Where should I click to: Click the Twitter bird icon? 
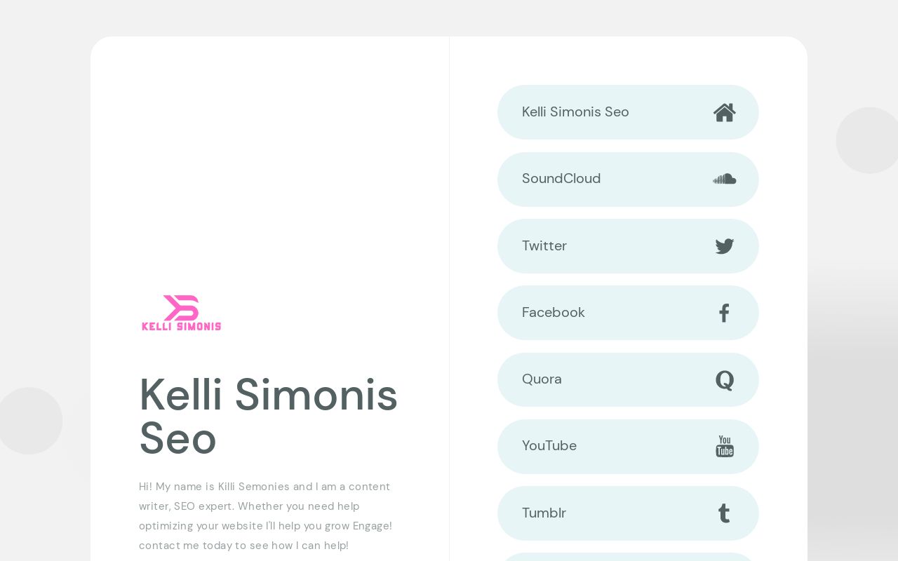coord(724,246)
